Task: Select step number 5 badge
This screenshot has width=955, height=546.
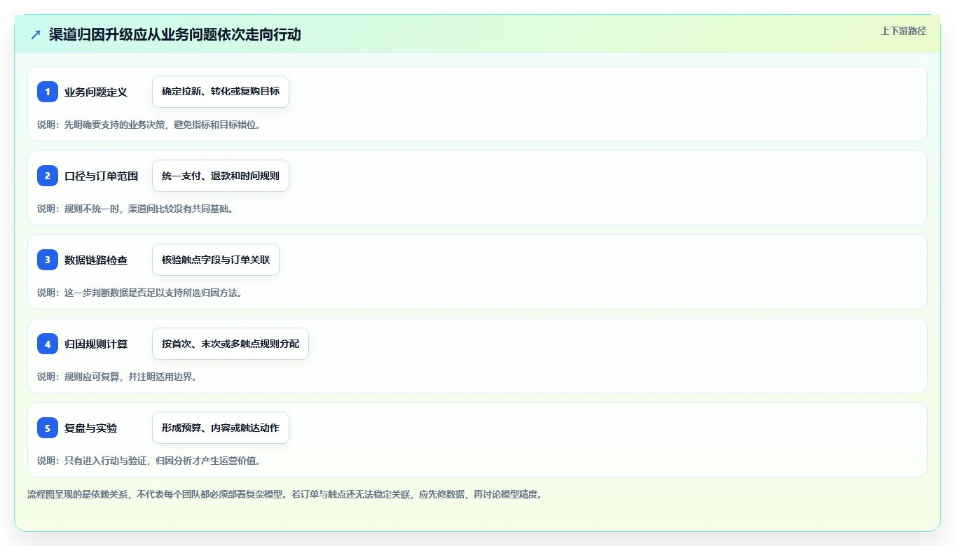Action: point(48,428)
